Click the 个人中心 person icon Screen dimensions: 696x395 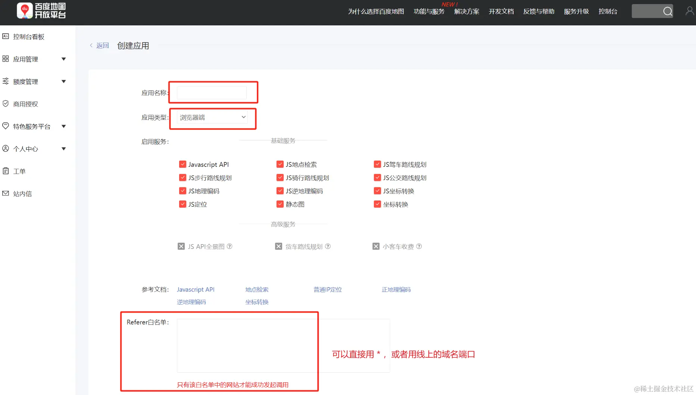(6, 148)
